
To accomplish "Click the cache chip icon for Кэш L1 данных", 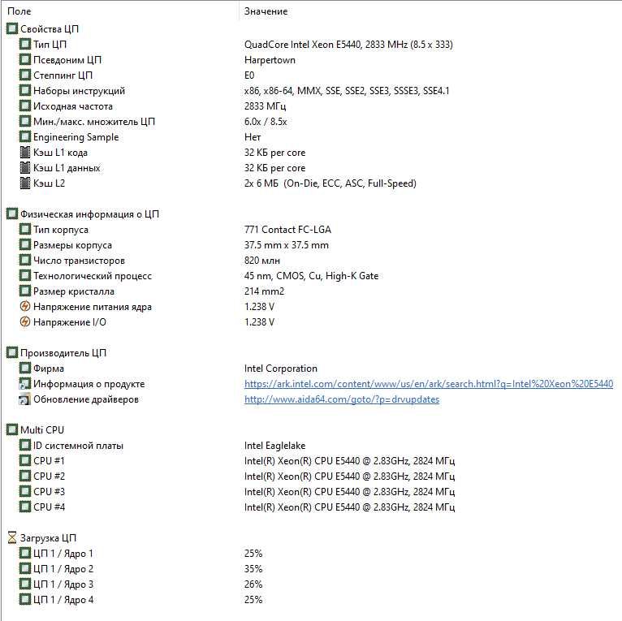I will [x=24, y=168].
